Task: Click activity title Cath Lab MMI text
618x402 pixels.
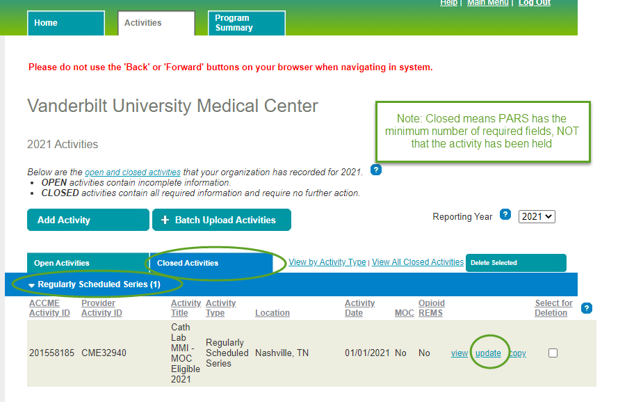Action: pyautogui.click(x=185, y=353)
